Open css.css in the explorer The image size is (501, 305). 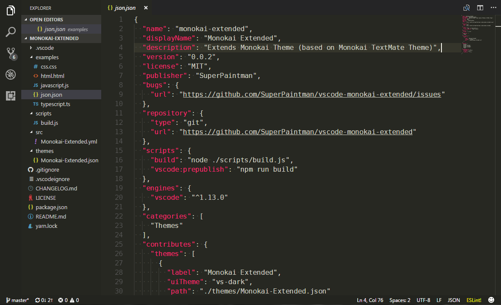(x=61, y=66)
